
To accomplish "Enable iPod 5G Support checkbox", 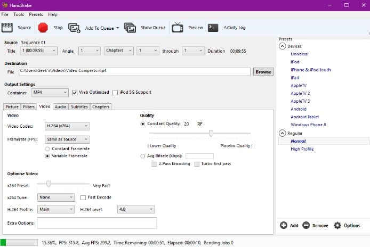I will (x=115, y=93).
